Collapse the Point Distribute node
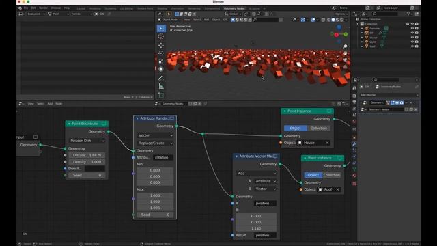Image resolution: width=437 pixels, height=246 pixels. (69, 124)
